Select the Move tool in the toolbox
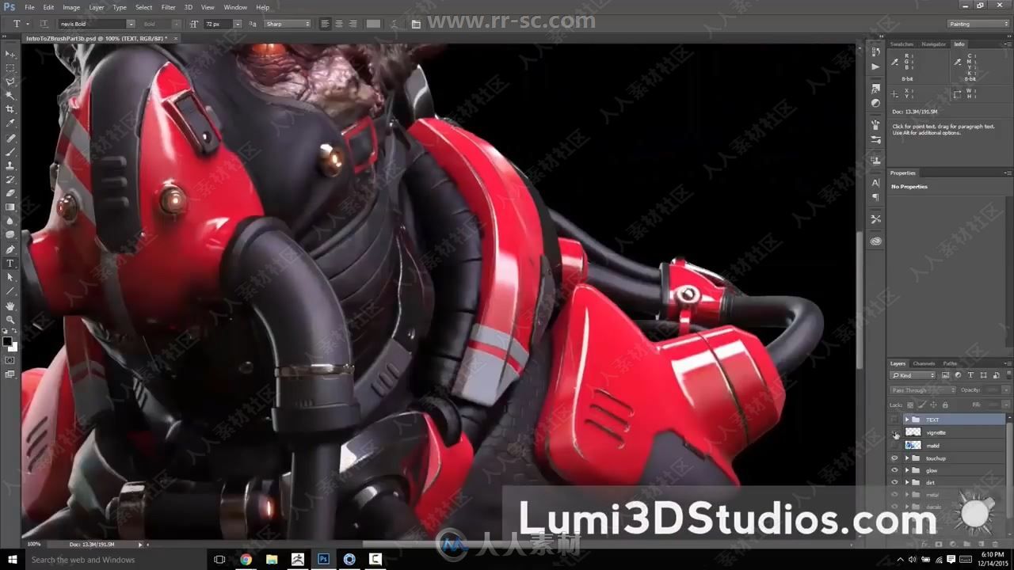The image size is (1014, 570). (10, 54)
